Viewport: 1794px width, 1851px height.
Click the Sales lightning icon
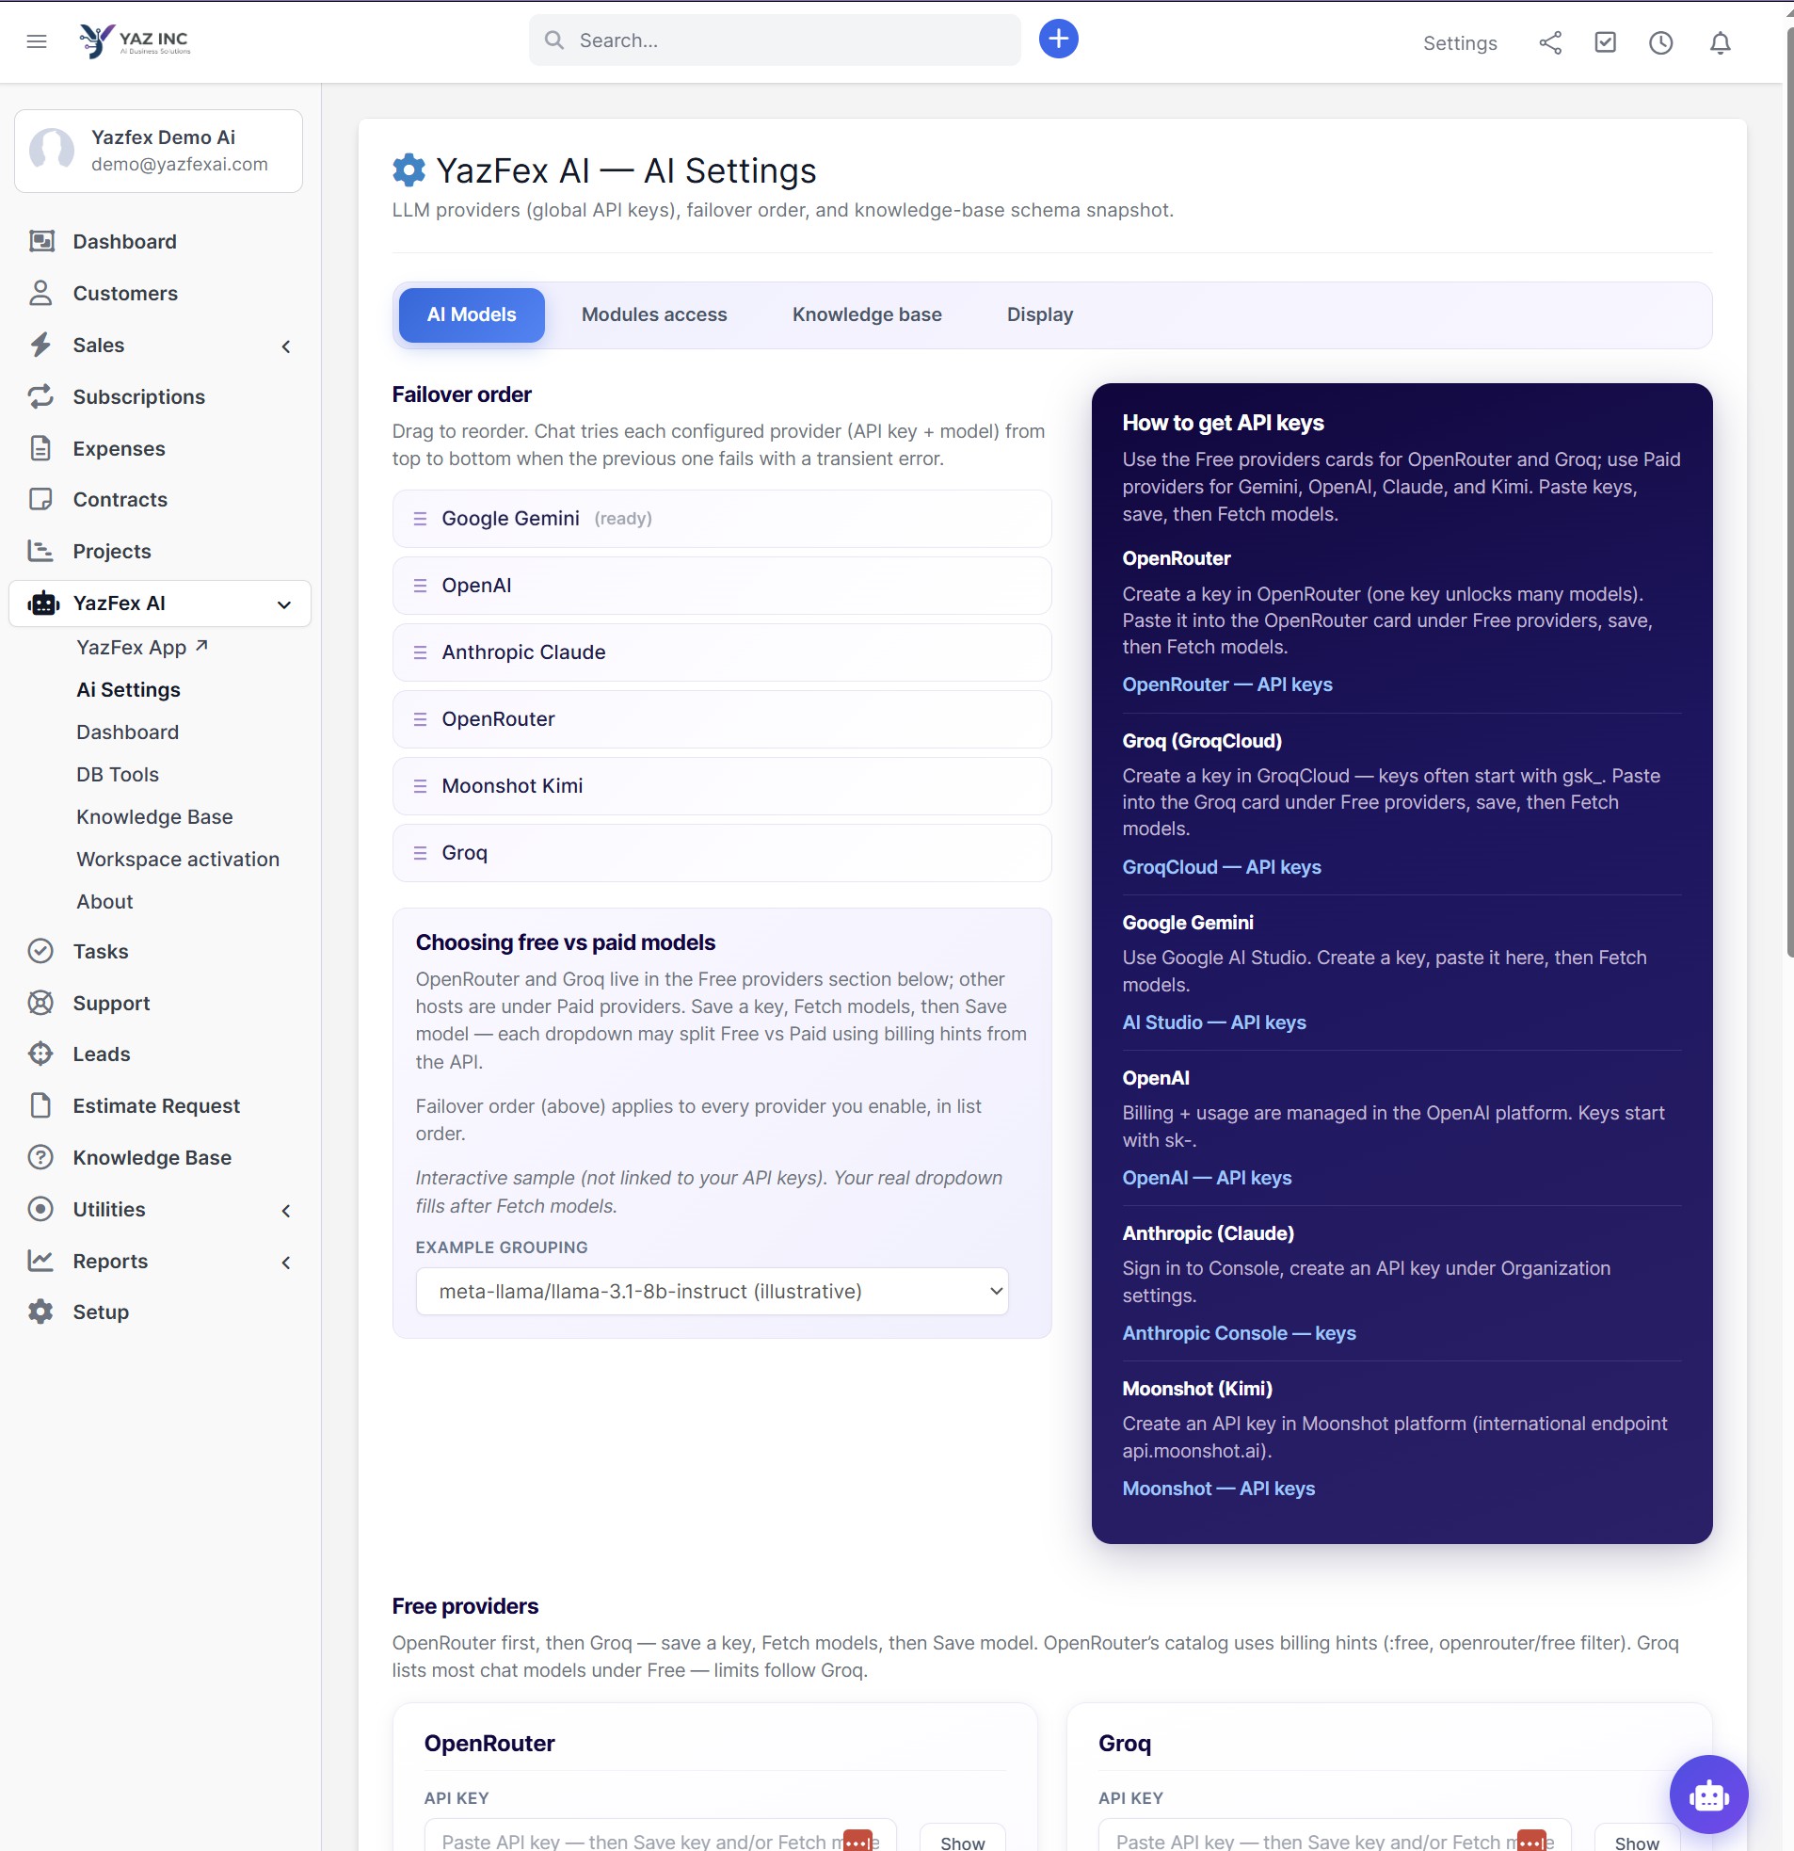click(40, 345)
